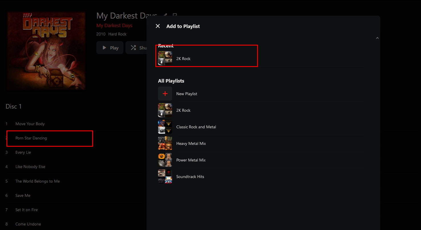Close the Add to Playlist dialog

158,26
